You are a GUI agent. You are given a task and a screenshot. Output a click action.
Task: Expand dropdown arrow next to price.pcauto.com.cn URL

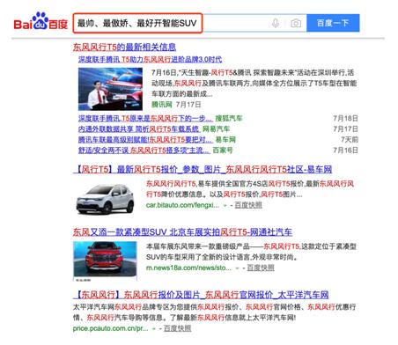tap(154, 329)
